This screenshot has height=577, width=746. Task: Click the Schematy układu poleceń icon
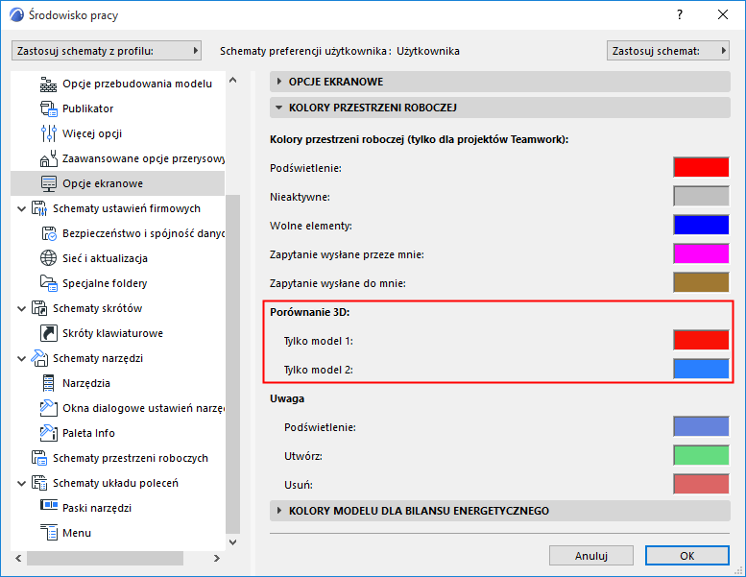pyautogui.click(x=39, y=483)
